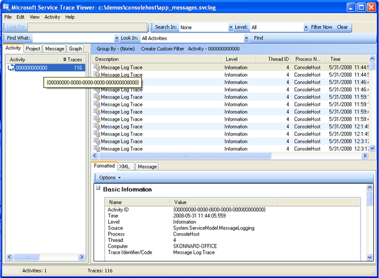The height and width of the screenshot is (278, 379).
Task: Click the activity icon beside 000000000000
Action: pos(11,68)
